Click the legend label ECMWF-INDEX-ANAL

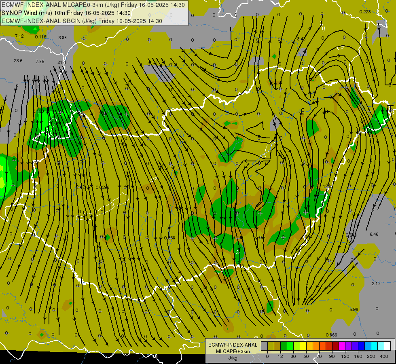tap(233, 345)
